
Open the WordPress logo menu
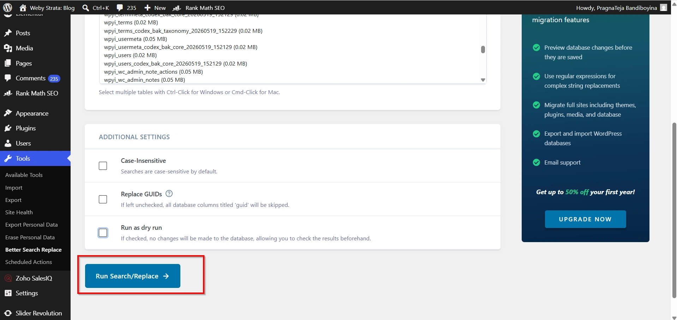pos(8,7)
